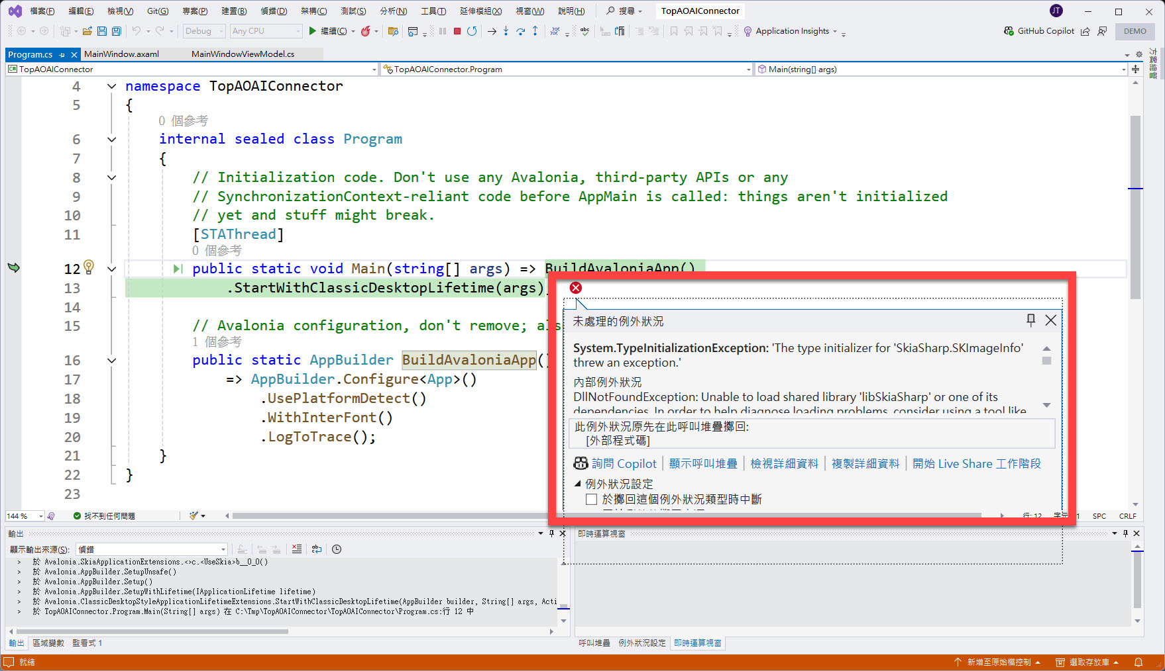The height and width of the screenshot is (671, 1165).
Task: Click the 複製詳細資料 link
Action: (x=865, y=463)
